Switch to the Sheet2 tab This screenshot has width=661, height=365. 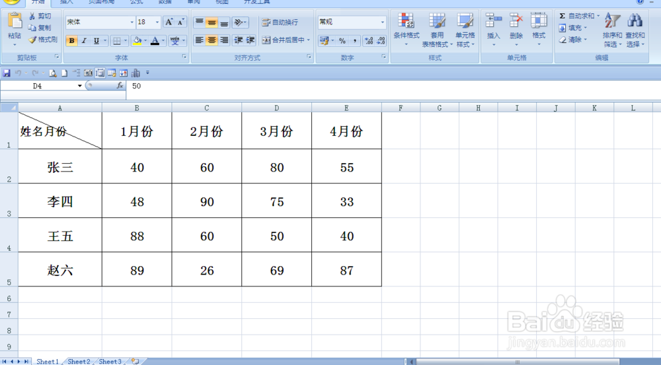[x=79, y=361]
